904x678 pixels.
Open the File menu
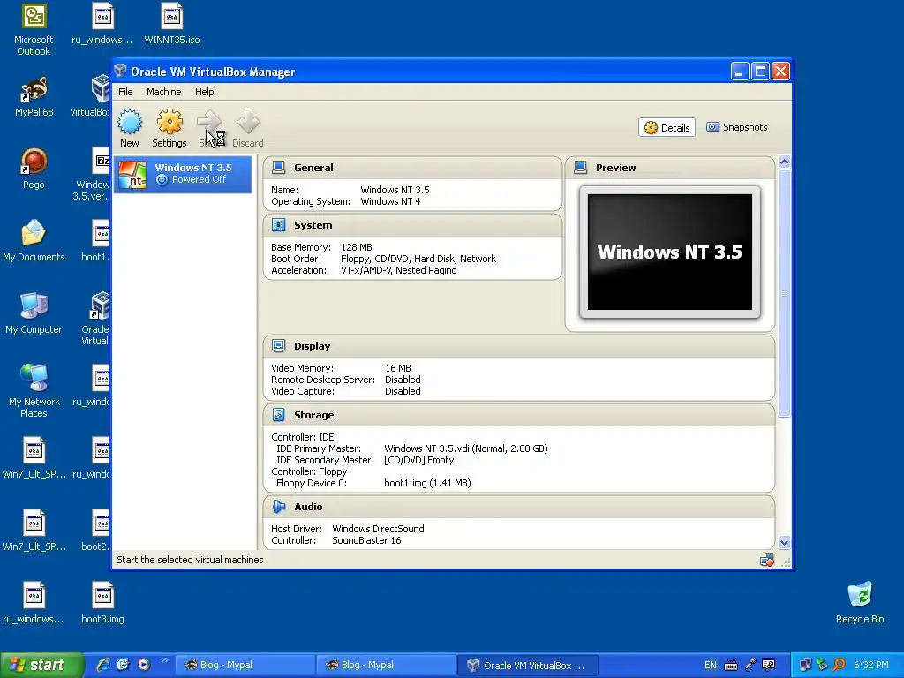125,92
